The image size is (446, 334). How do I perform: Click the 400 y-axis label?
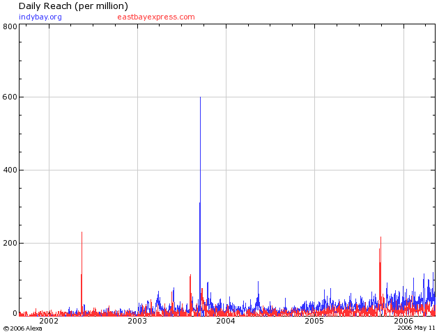(10, 170)
